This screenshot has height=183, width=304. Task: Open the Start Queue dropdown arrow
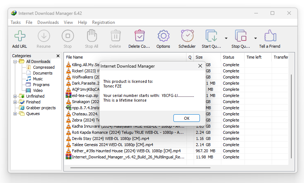(x=226, y=38)
